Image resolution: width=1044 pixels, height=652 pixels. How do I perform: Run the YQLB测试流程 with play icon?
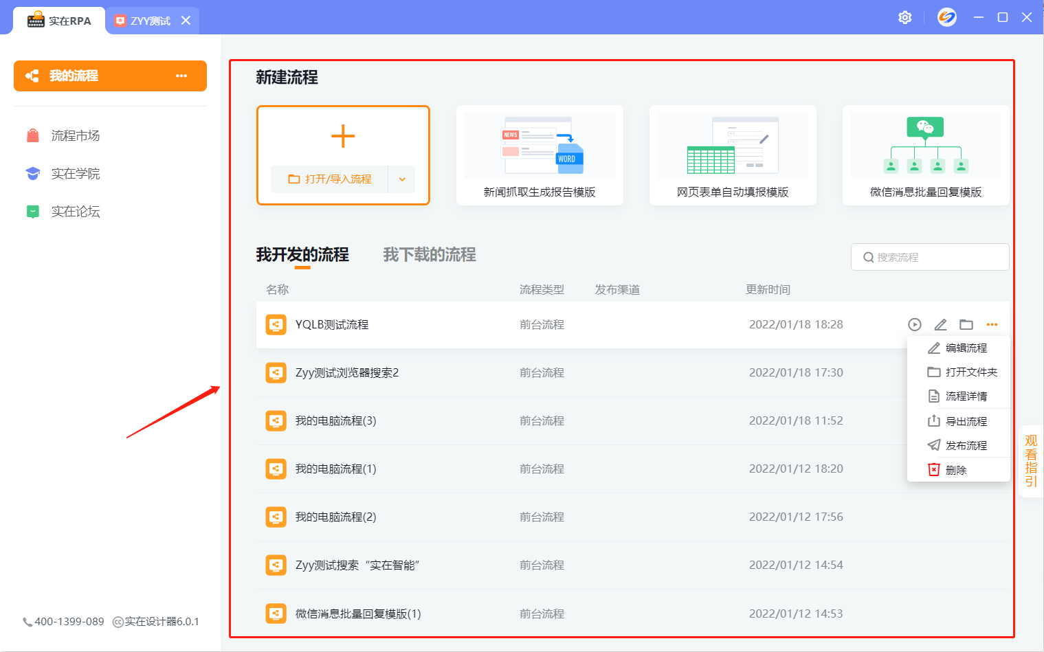coord(914,324)
